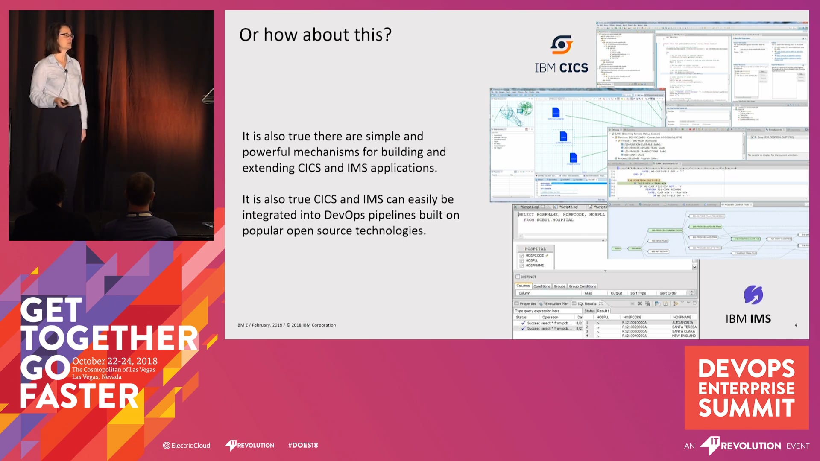Screen dimensions: 820x461
Task: Click the Electric Cloud logo
Action: [x=187, y=445]
